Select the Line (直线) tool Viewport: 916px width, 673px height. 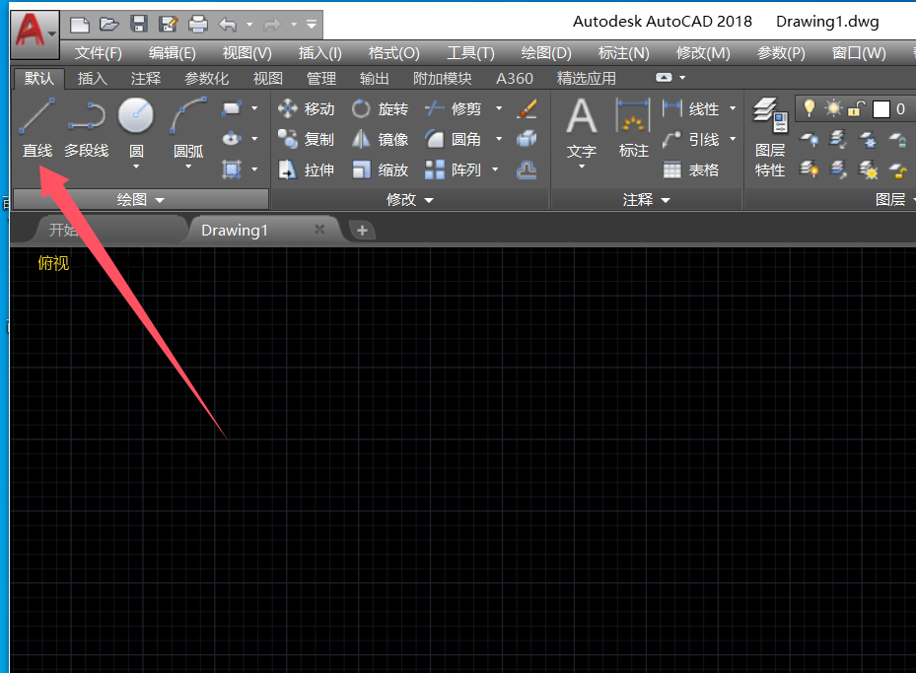36,128
